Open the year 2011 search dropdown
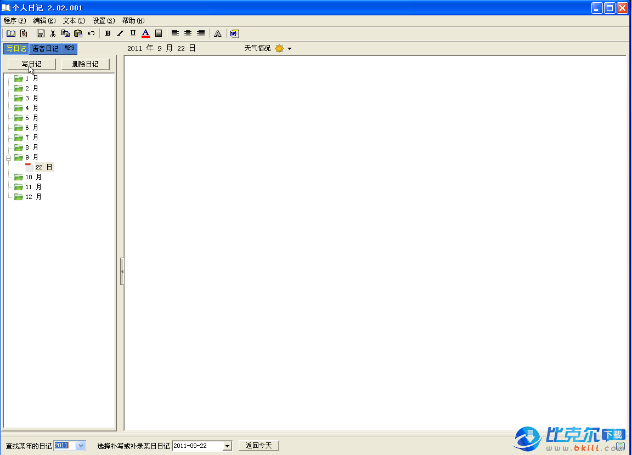 [81, 446]
